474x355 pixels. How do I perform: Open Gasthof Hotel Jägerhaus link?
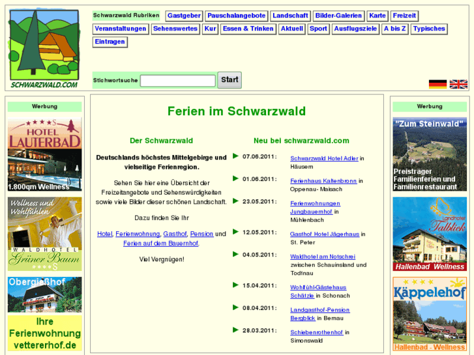pyautogui.click(x=325, y=234)
